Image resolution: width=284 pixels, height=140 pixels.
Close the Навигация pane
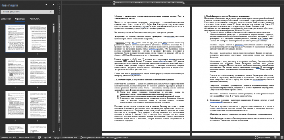[53, 5]
